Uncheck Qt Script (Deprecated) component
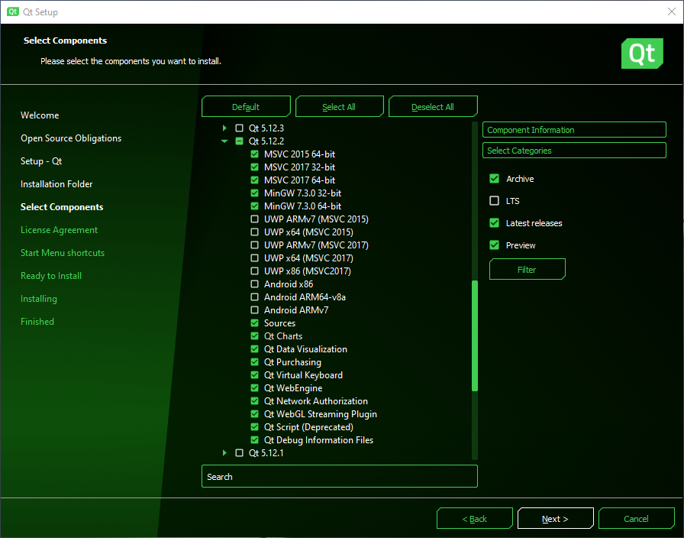Viewport: 684px width, 538px height. click(x=255, y=427)
